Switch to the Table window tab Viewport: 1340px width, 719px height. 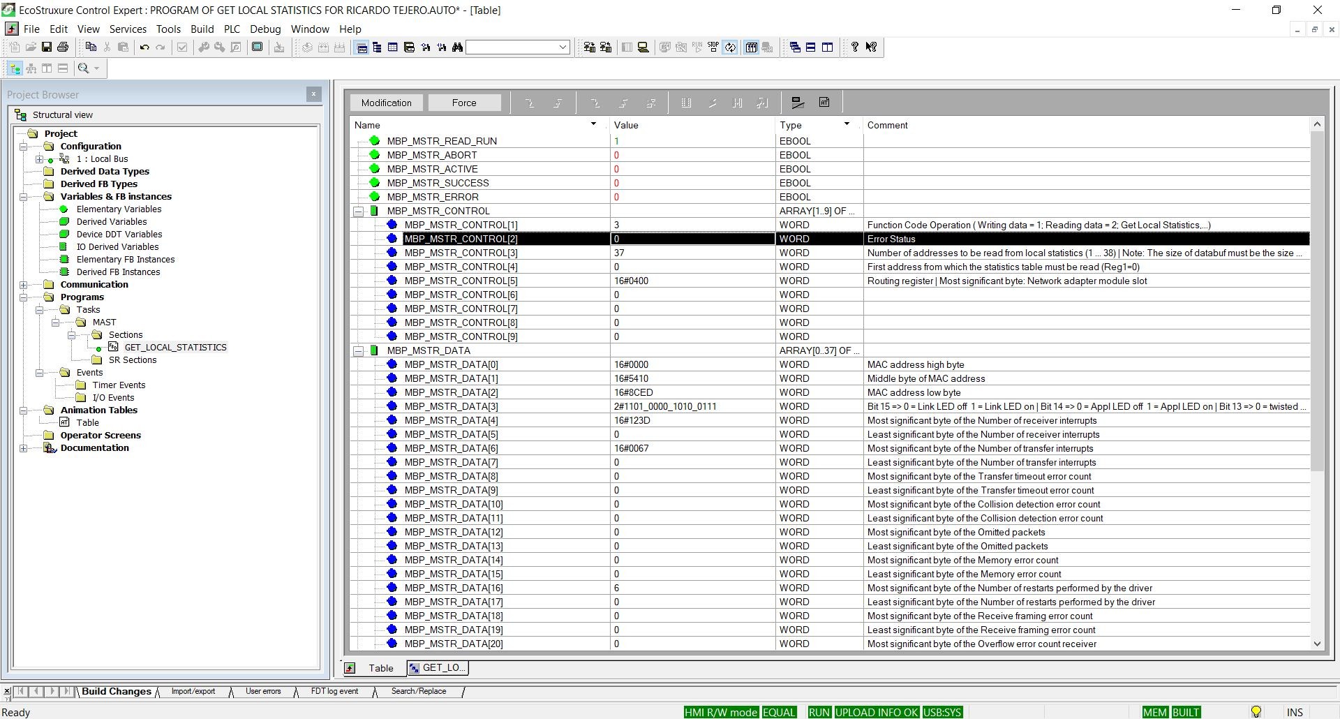pyautogui.click(x=373, y=667)
